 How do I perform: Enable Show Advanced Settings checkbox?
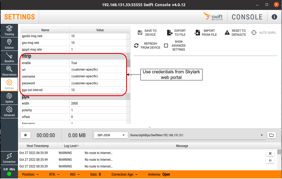[x=166, y=46]
